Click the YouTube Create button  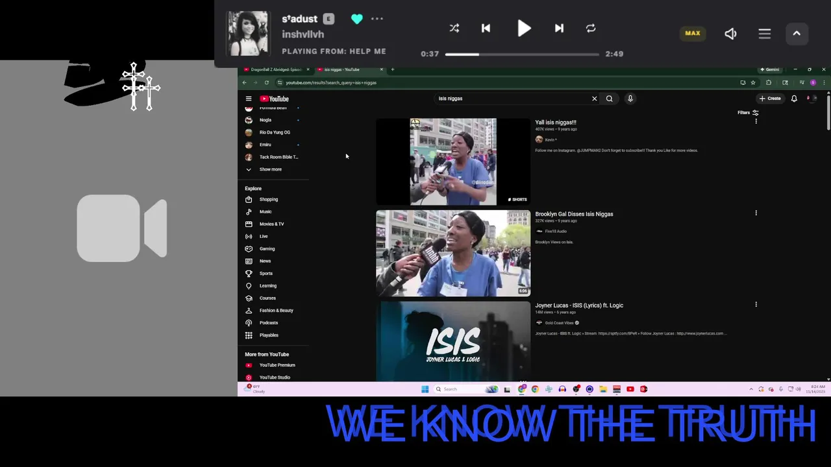(x=770, y=99)
